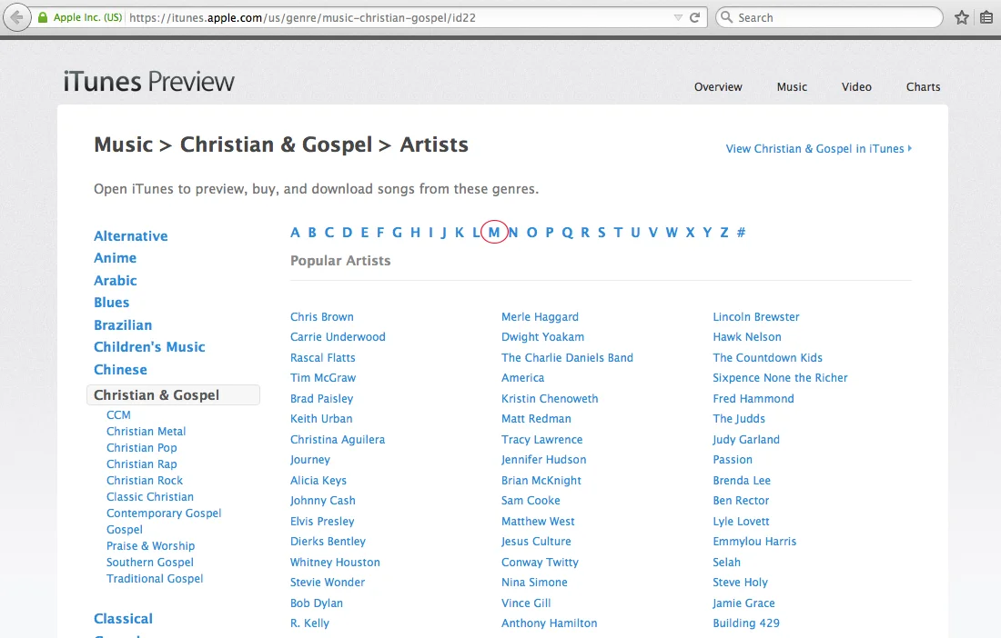This screenshot has height=638, width=1001.
Task: Click Music in the breadcrumb heading
Action: [x=123, y=145]
